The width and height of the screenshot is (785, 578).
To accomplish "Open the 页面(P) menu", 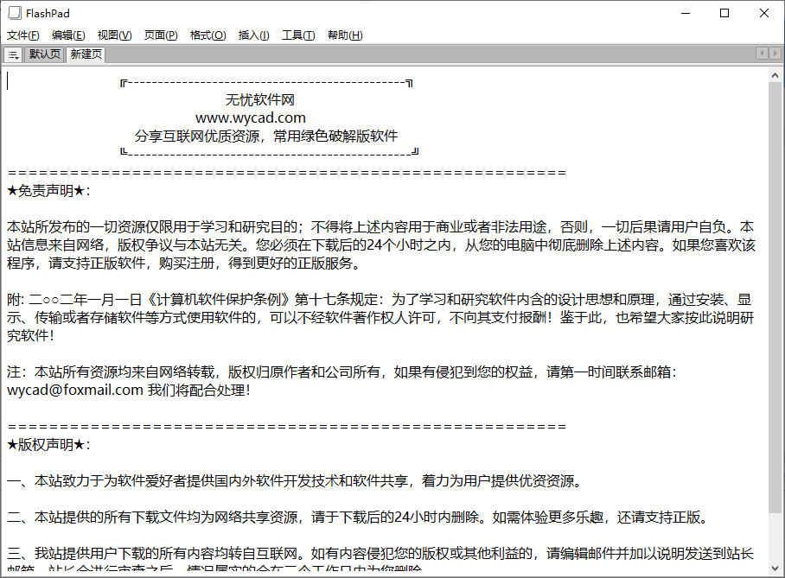I will pyautogui.click(x=161, y=35).
